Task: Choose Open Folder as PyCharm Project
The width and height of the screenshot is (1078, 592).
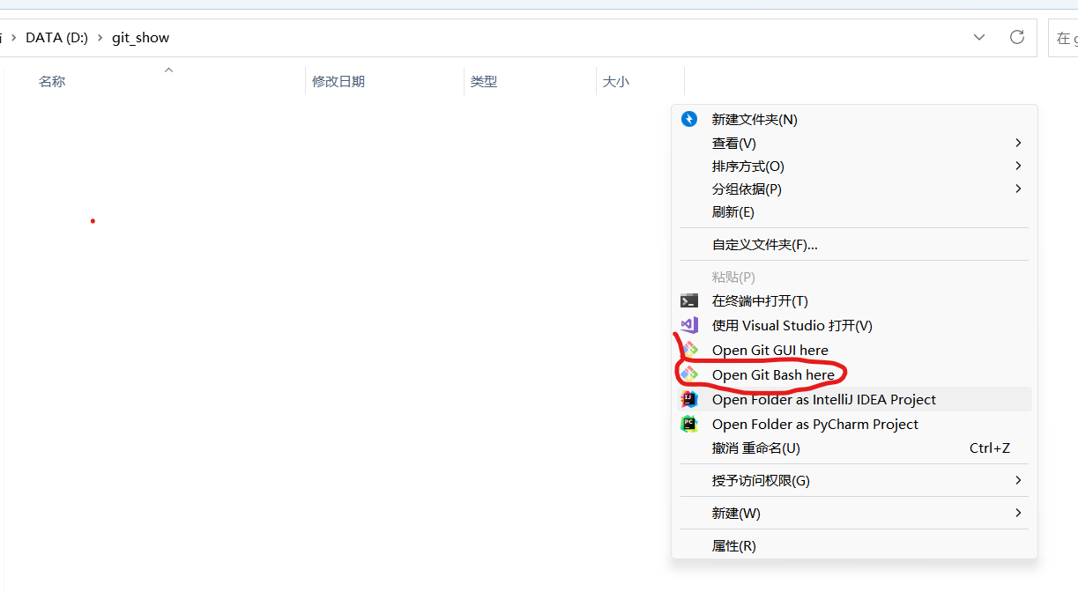Action: point(854,424)
